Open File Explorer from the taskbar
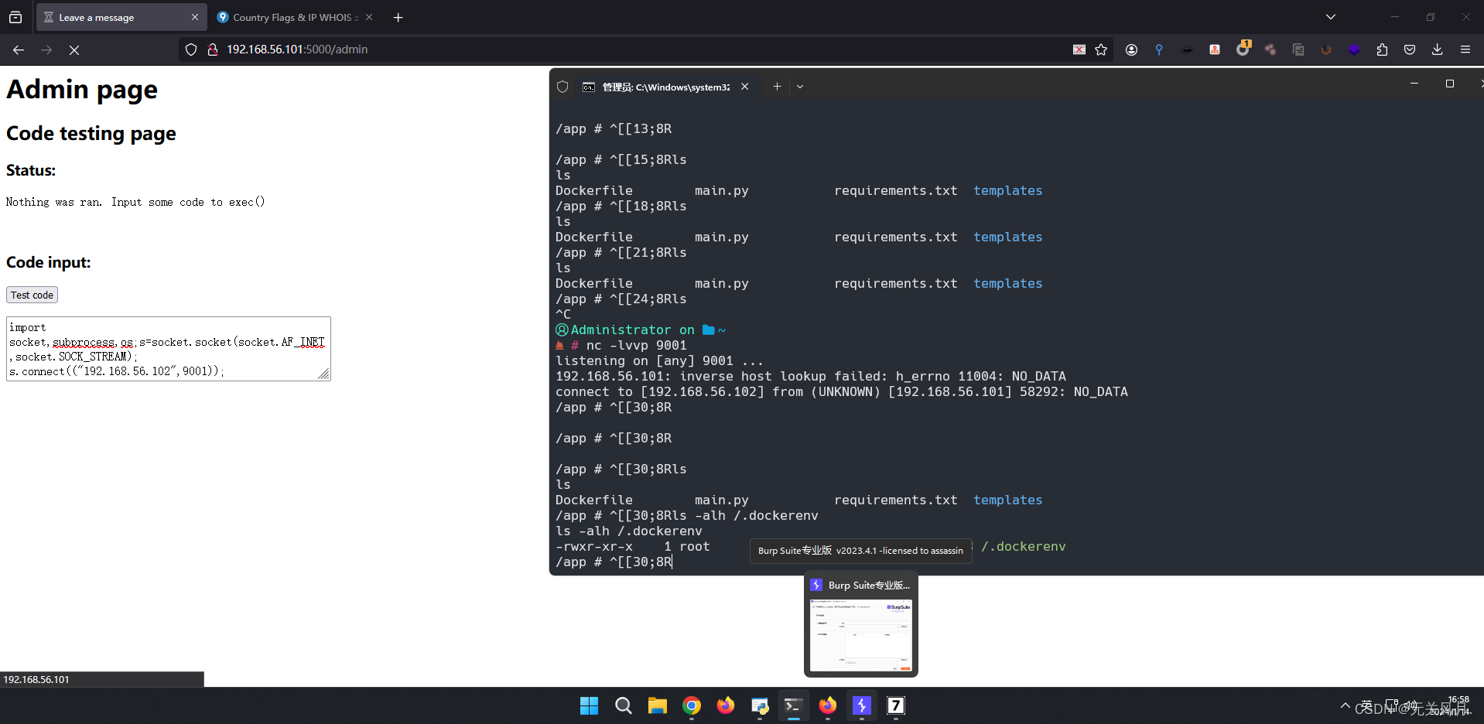 click(x=658, y=705)
